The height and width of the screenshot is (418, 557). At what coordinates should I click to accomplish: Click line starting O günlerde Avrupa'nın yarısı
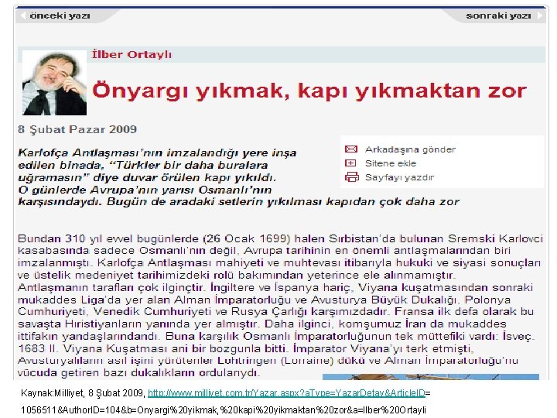tap(145, 190)
